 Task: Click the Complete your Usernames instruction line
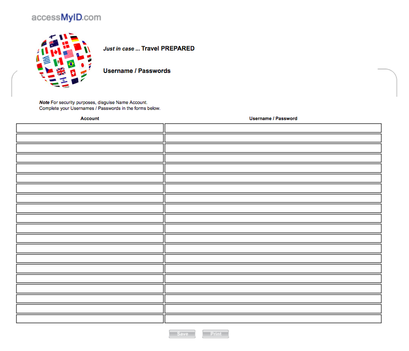[99, 108]
